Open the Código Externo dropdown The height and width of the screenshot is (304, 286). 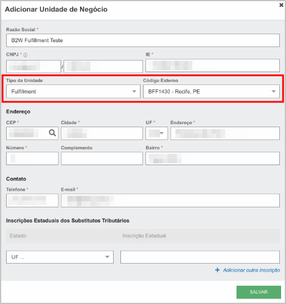click(211, 92)
